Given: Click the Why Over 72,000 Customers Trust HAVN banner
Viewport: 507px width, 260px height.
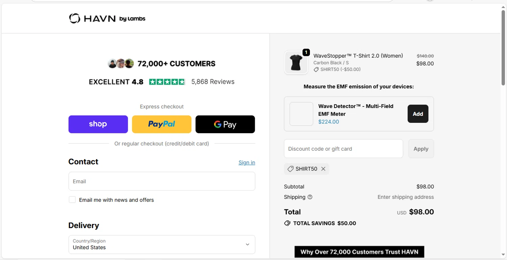Looking at the screenshot, I should (x=359, y=252).
